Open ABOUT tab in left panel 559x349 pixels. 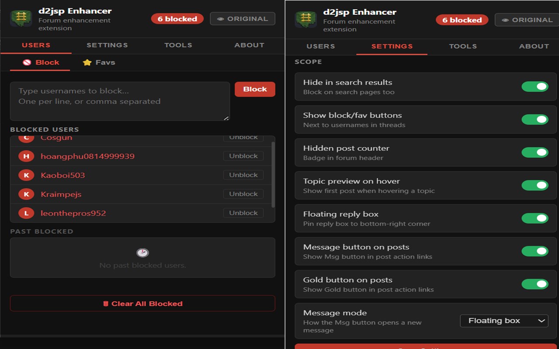pos(249,45)
